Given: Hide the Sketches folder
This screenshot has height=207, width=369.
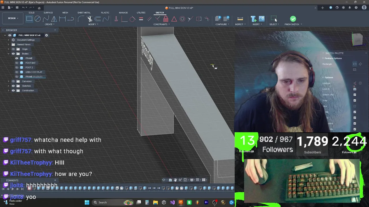Looking at the screenshot, I should pos(13,86).
